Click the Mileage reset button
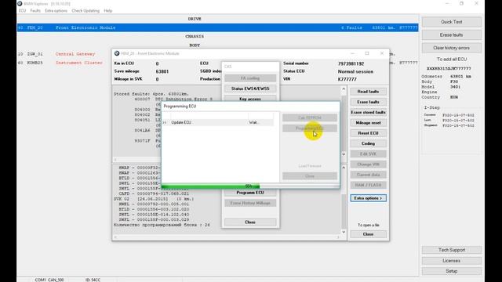 (368, 123)
